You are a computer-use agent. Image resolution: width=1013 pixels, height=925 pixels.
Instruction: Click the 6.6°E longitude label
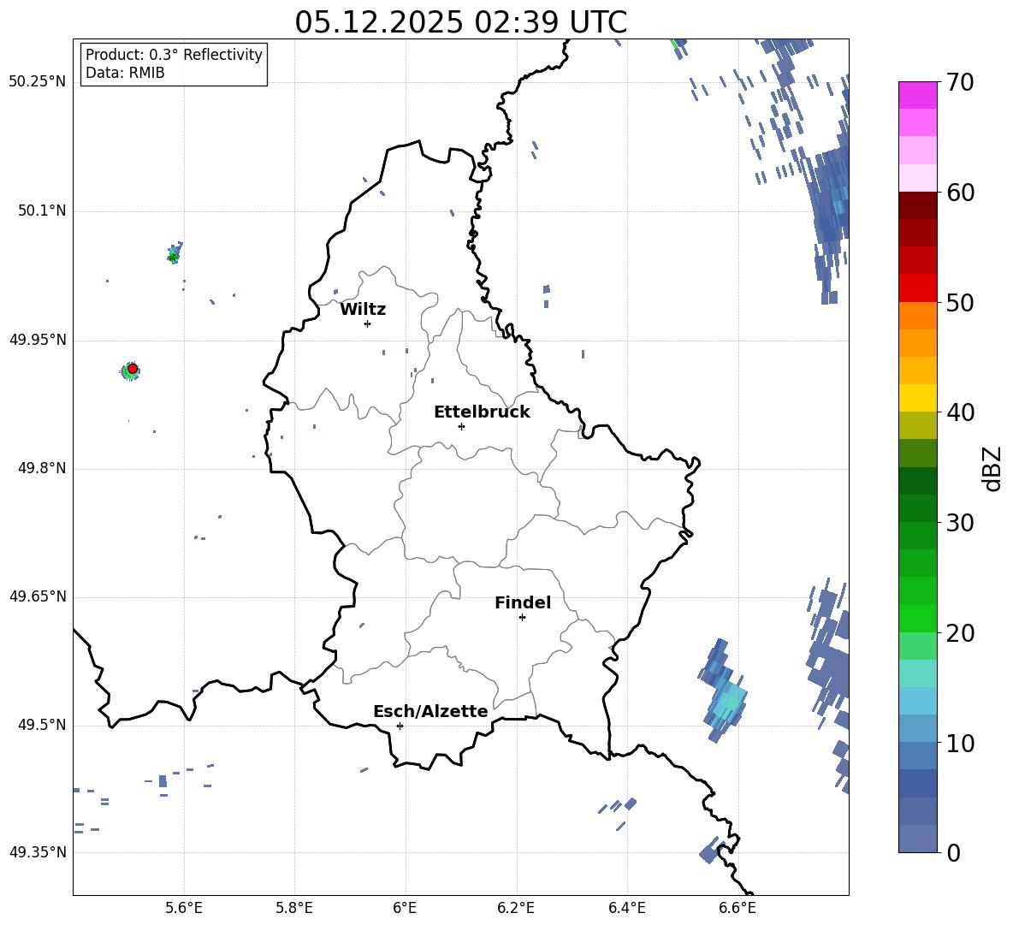click(738, 908)
